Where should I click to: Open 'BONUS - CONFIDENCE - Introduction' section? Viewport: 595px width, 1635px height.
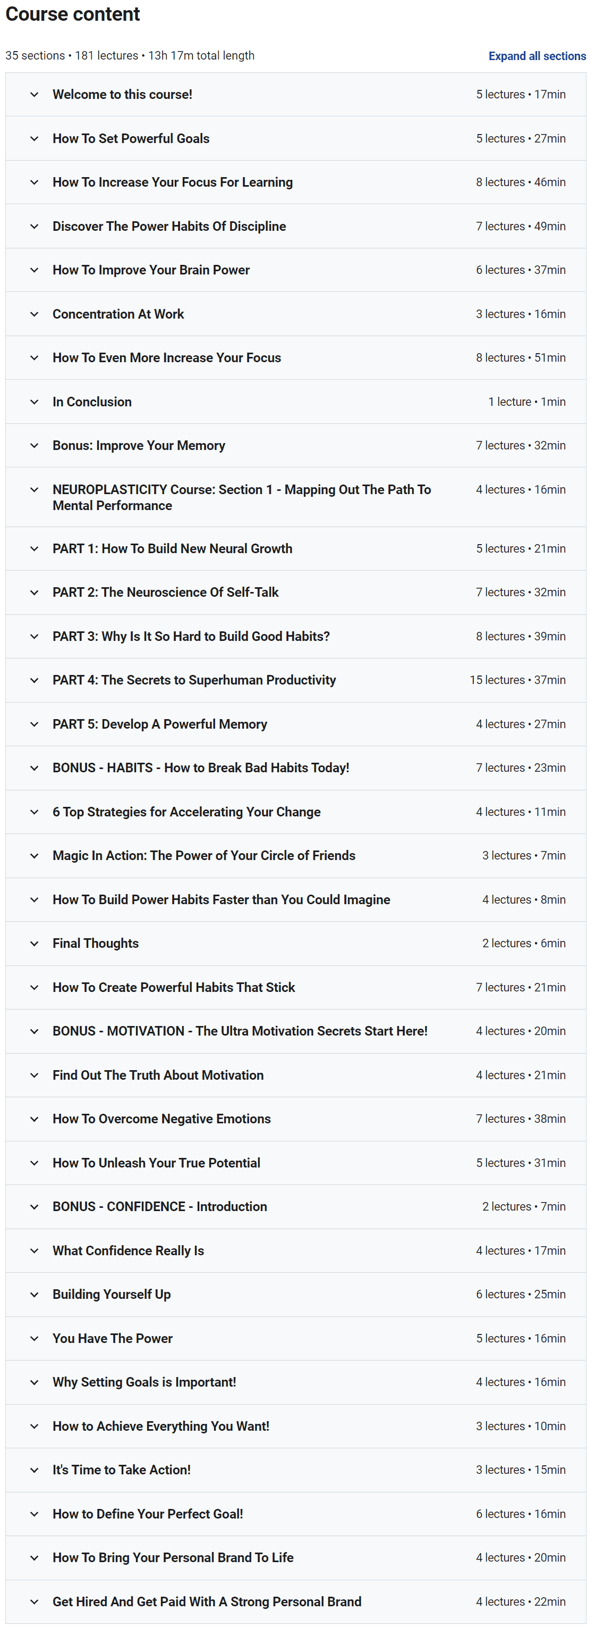click(x=160, y=1207)
